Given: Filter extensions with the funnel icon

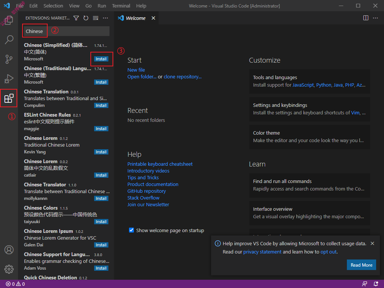Looking at the screenshot, I should (76, 18).
